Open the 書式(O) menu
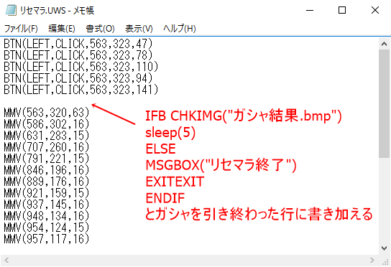391x267 pixels. click(x=100, y=29)
